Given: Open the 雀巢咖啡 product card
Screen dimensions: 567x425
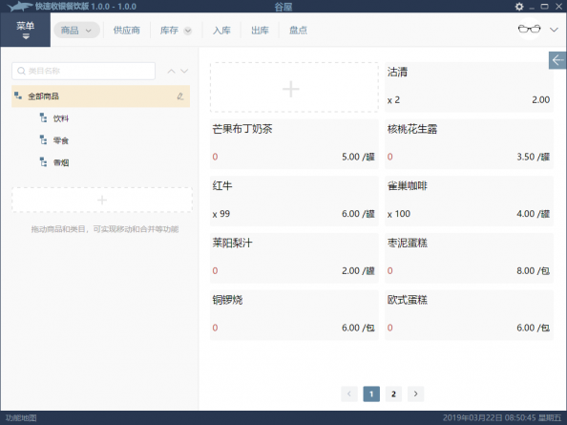Looking at the screenshot, I should pos(469,202).
